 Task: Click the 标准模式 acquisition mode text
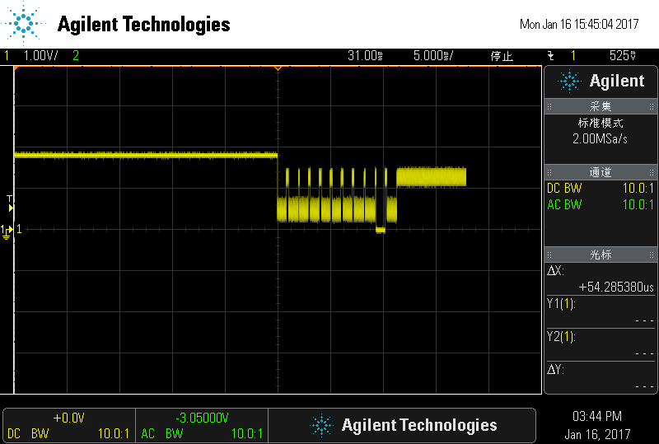[601, 124]
